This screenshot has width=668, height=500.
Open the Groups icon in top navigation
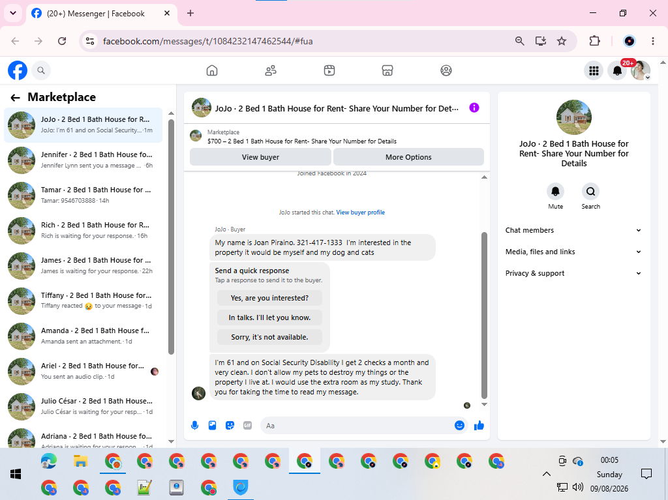[446, 70]
